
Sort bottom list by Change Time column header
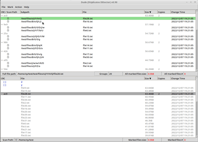click(x=183, y=79)
